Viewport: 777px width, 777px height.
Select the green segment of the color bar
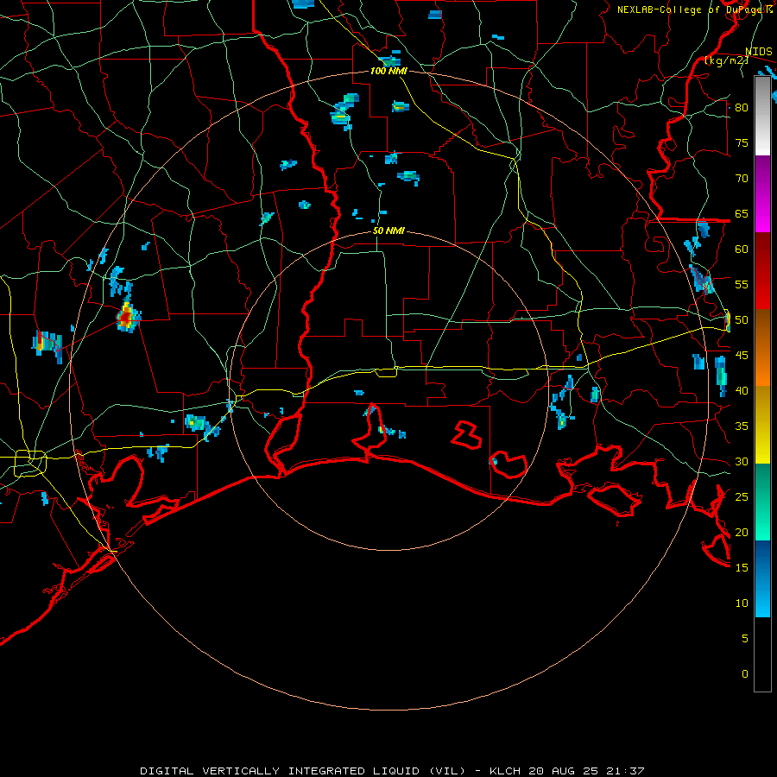(x=762, y=502)
